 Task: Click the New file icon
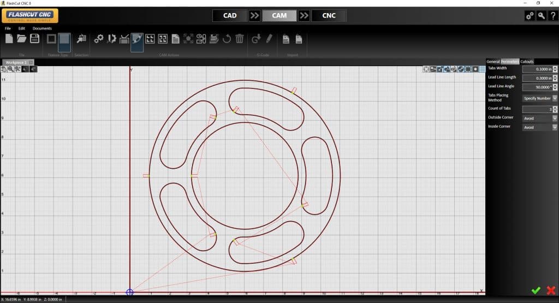tap(9, 38)
